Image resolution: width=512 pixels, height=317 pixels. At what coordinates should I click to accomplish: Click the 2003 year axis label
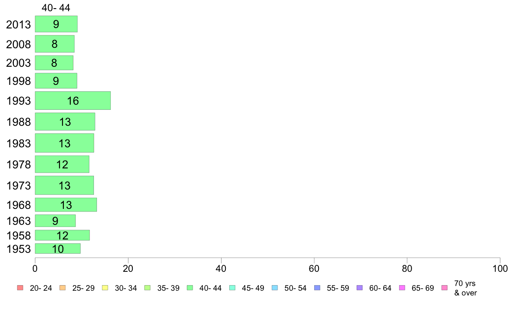coord(18,63)
